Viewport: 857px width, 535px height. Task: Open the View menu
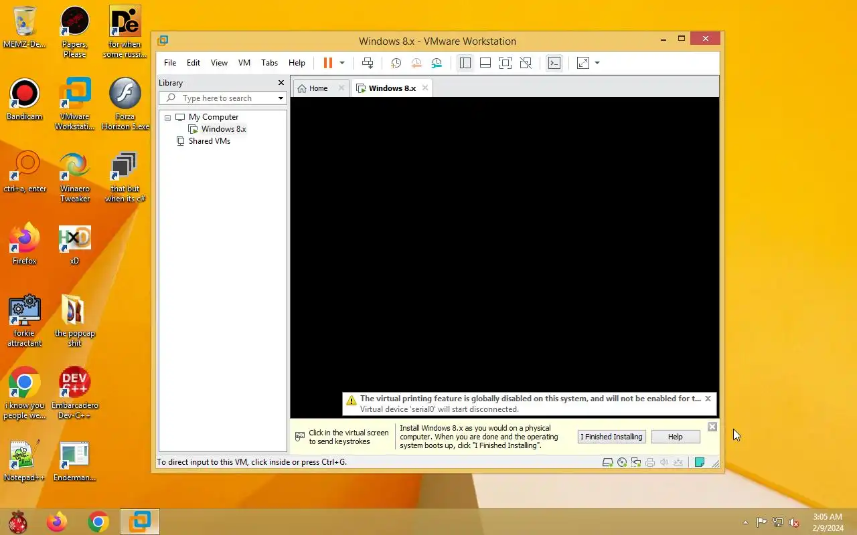pos(219,63)
